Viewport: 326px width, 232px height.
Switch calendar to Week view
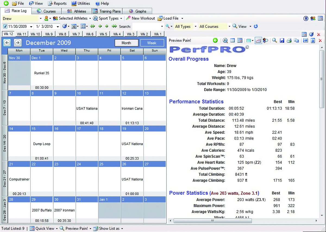tap(152, 43)
